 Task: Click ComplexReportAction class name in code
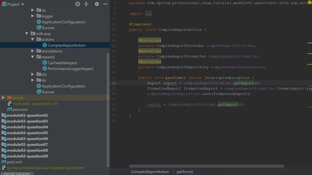[180, 30]
